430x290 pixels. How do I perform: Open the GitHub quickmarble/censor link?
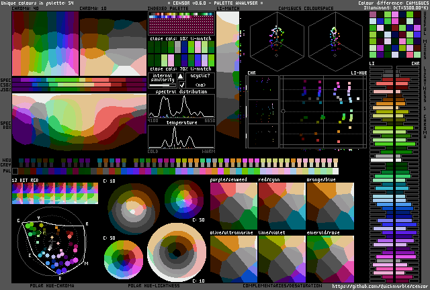(380, 285)
